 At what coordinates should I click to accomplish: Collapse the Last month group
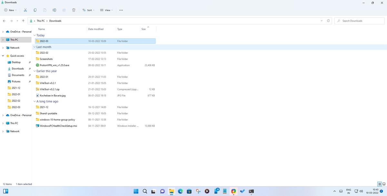35,47
